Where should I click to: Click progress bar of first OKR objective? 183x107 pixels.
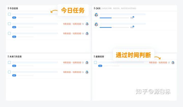pos(114,18)
